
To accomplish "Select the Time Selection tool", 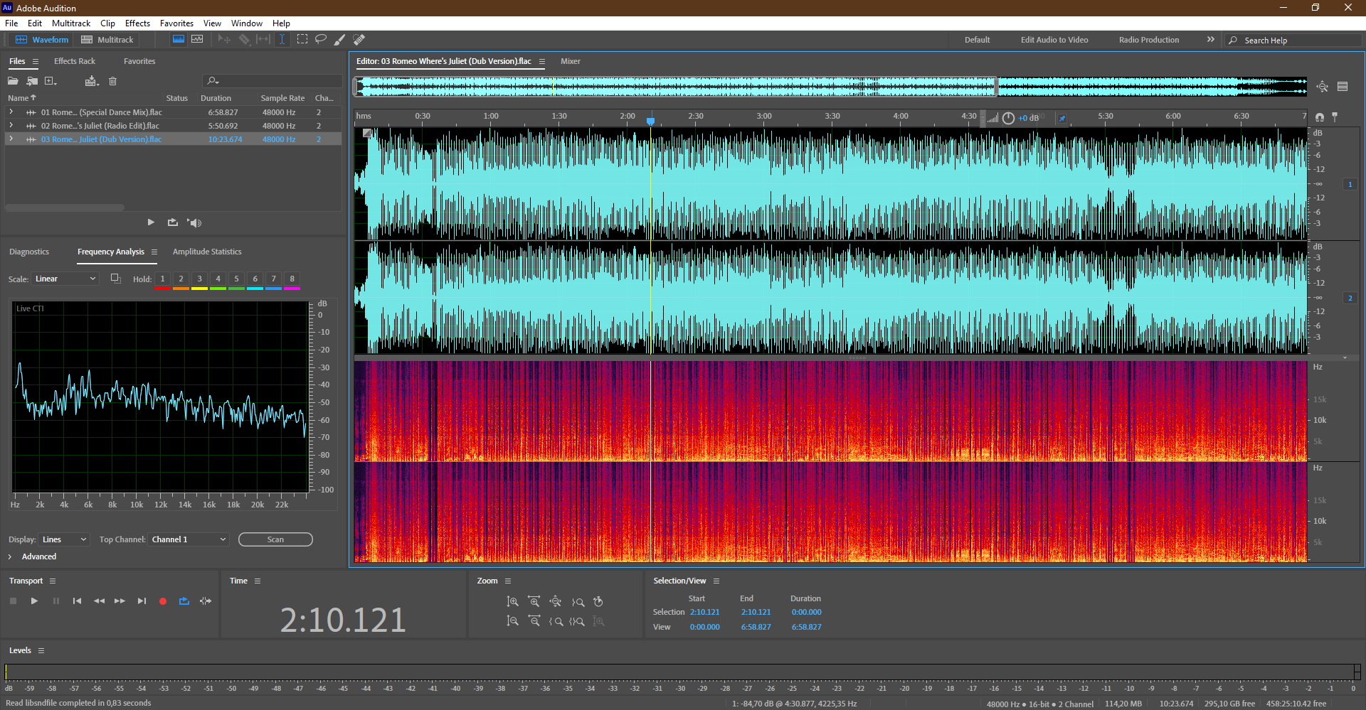I will (x=282, y=40).
